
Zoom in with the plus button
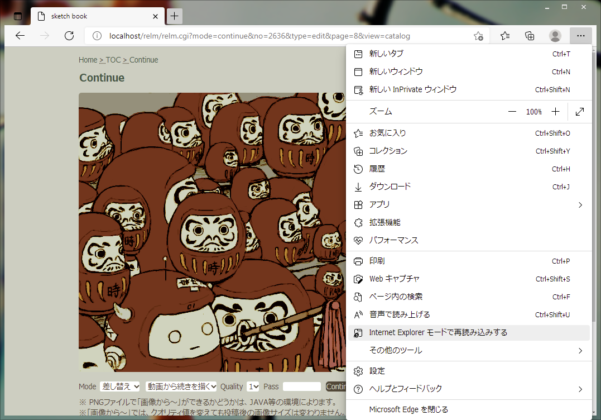[555, 112]
